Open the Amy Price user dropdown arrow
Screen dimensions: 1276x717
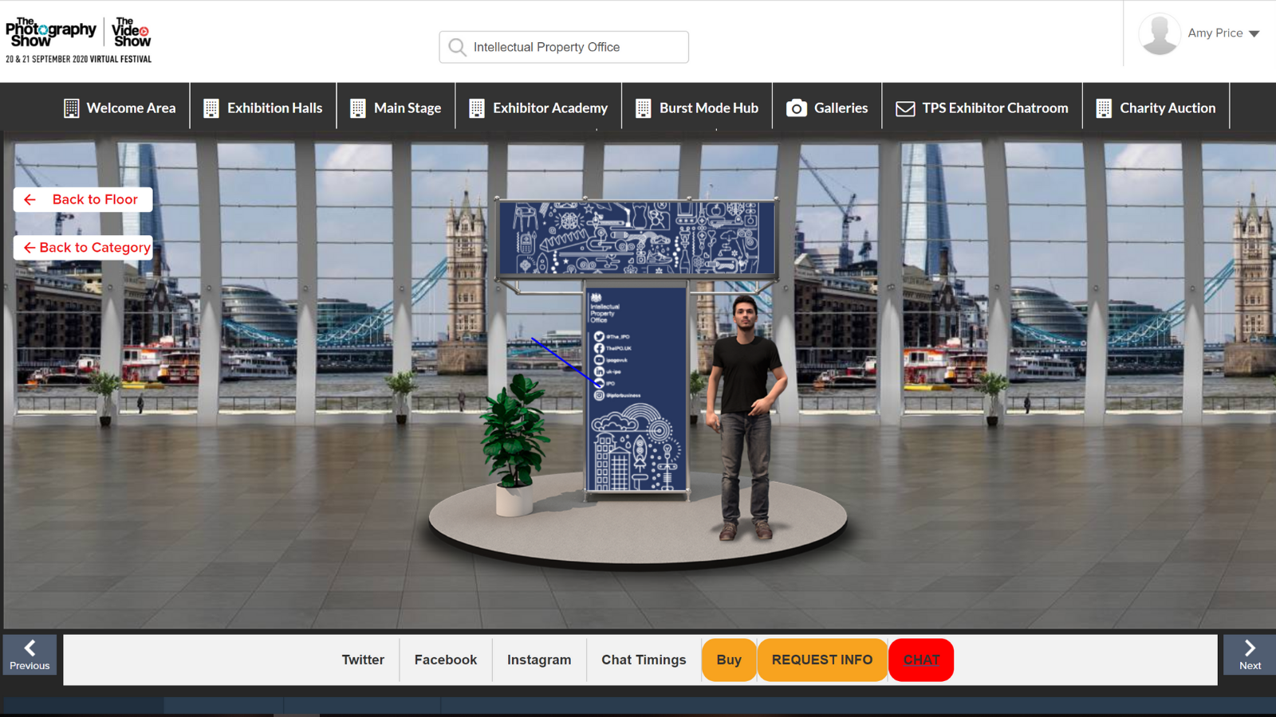[x=1254, y=33]
